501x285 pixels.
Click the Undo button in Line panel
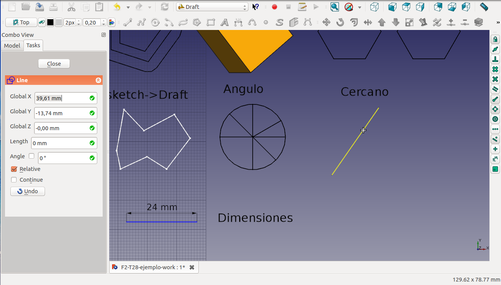(x=28, y=191)
